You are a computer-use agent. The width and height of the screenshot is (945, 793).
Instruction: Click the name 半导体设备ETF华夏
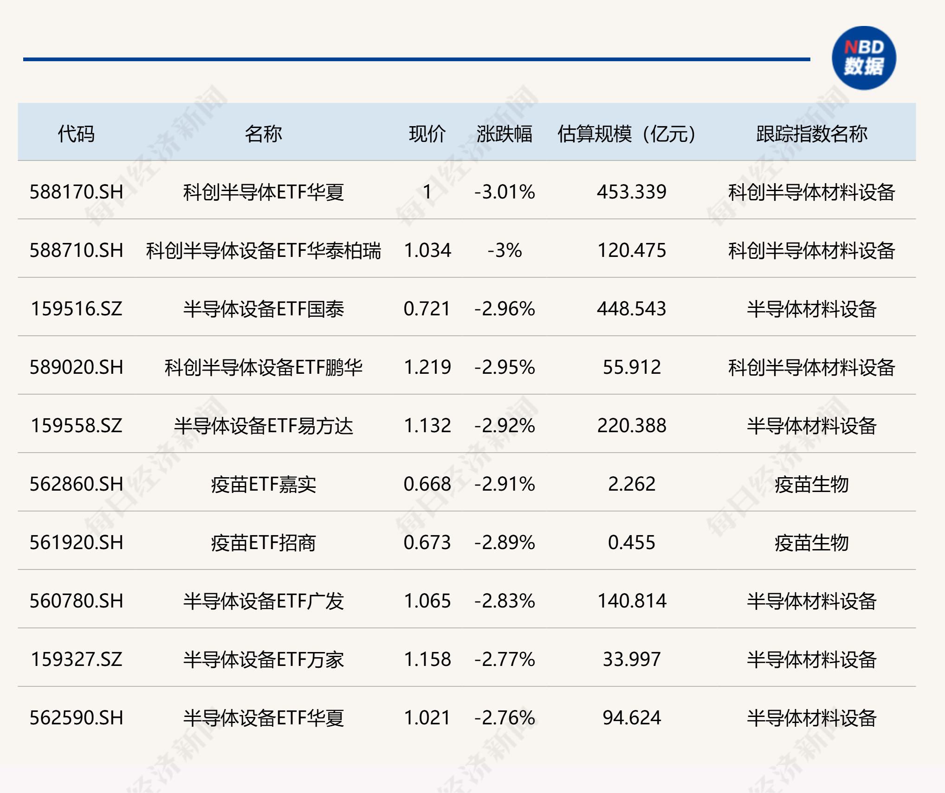point(264,718)
